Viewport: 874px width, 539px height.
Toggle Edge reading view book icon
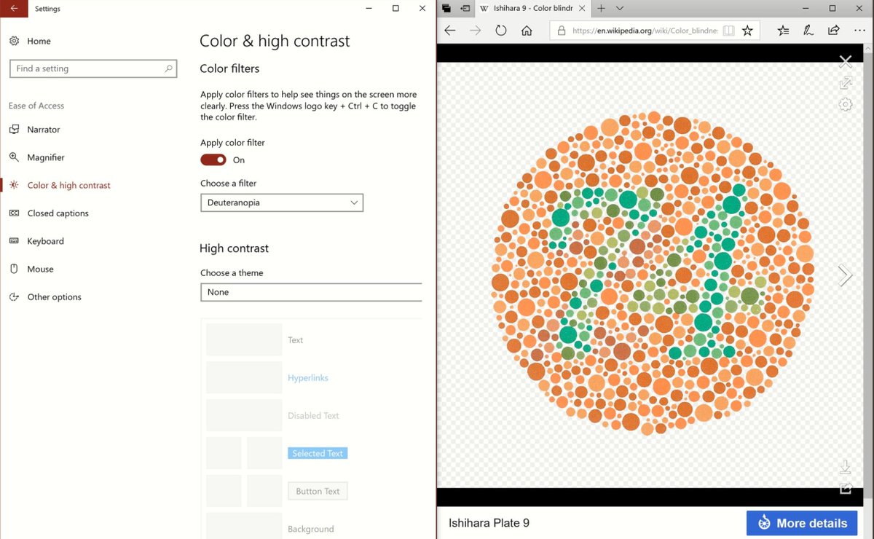(729, 31)
